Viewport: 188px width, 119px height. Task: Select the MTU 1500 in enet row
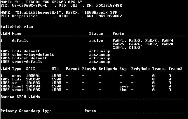56,76
